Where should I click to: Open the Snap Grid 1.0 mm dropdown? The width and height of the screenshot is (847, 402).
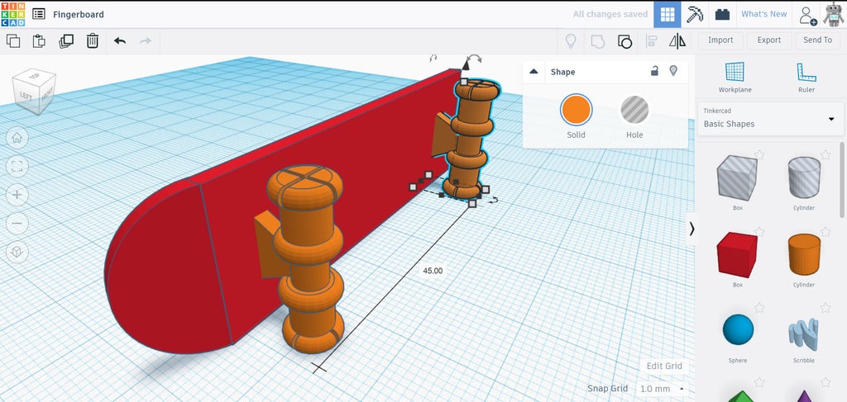662,389
